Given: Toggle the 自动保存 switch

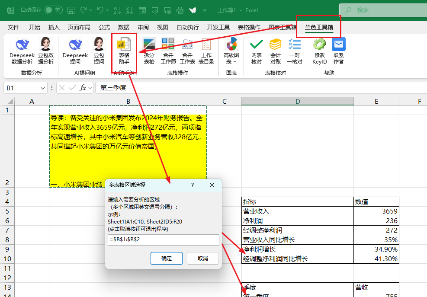Looking at the screenshot, I should click(54, 10).
